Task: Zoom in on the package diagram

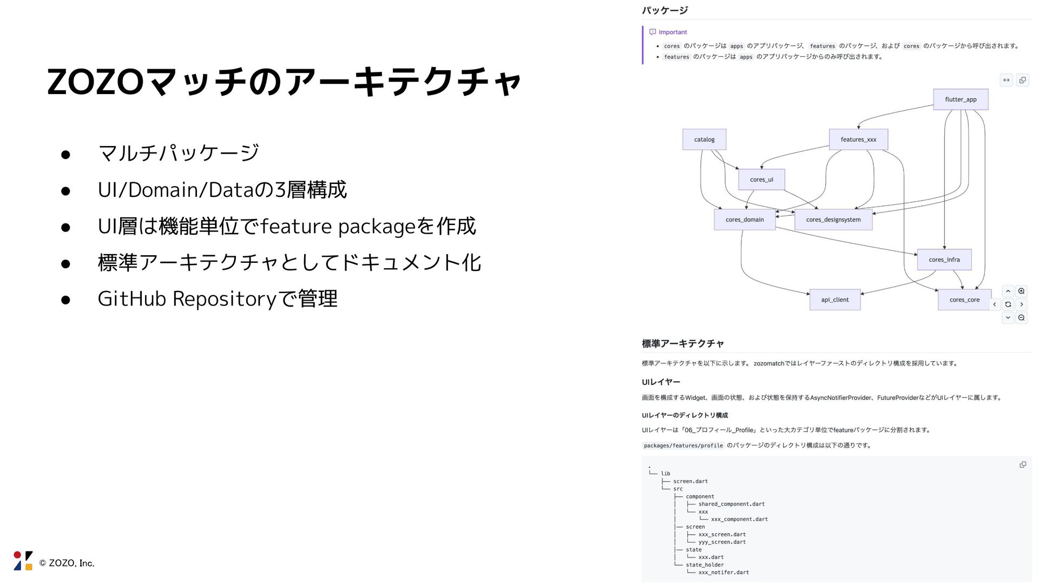Action: [1021, 291]
